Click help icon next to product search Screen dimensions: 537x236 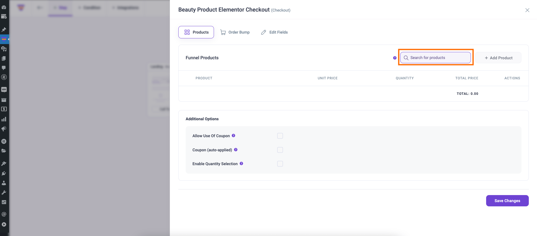pyautogui.click(x=395, y=58)
